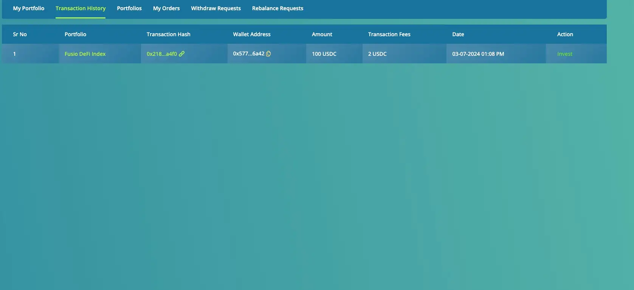
Task: Click the 100 USDC amount cell
Action: coord(324,54)
